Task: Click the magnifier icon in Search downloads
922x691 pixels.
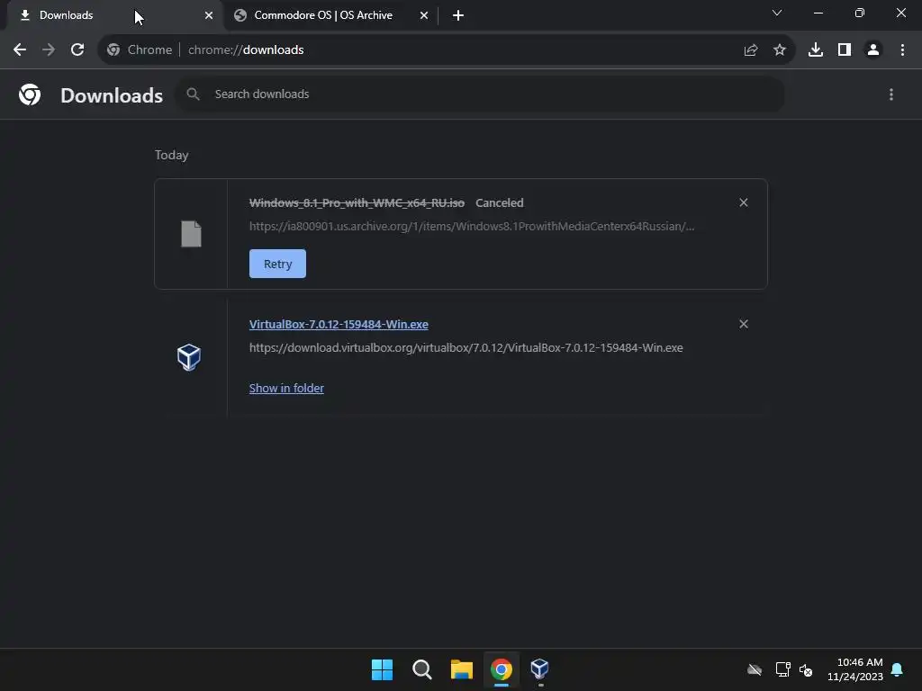Action: (193, 94)
